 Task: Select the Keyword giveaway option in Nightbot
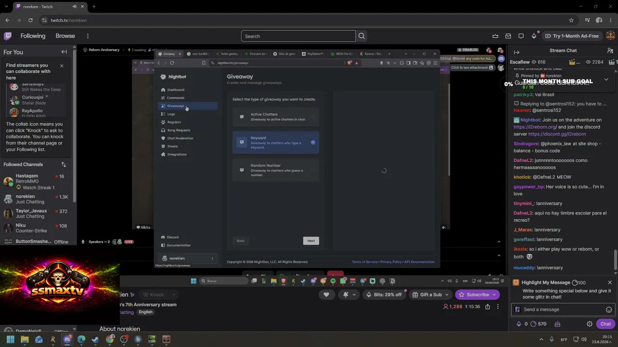276,143
